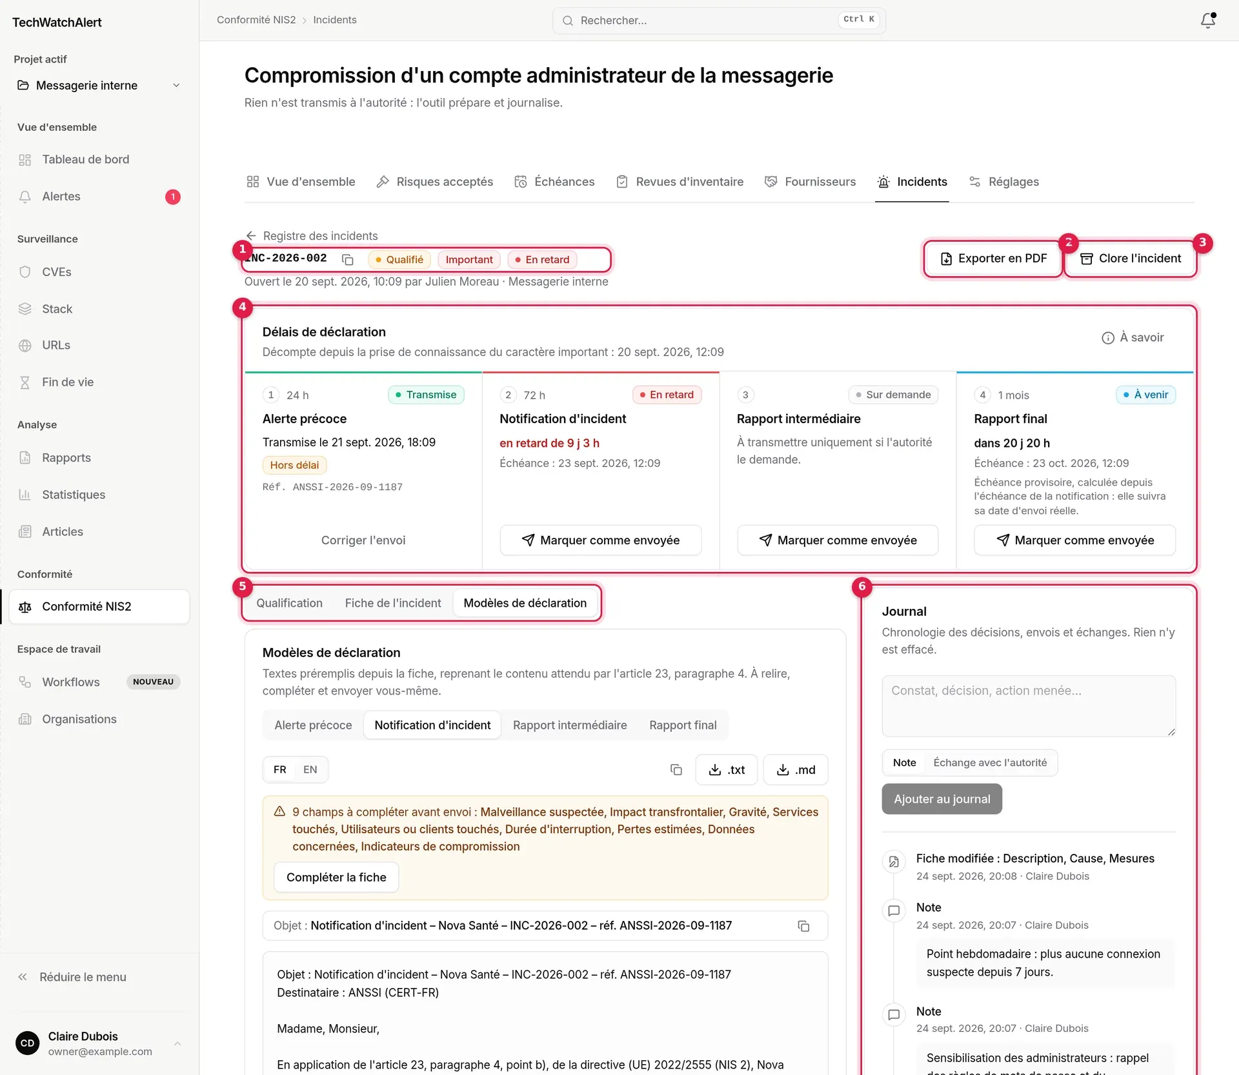Select Note journal entry type

(904, 762)
